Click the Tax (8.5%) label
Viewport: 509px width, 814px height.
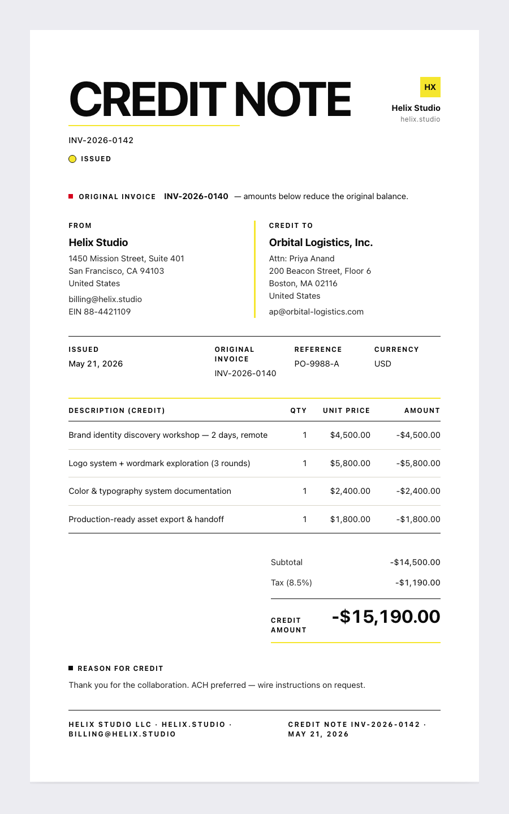291,583
